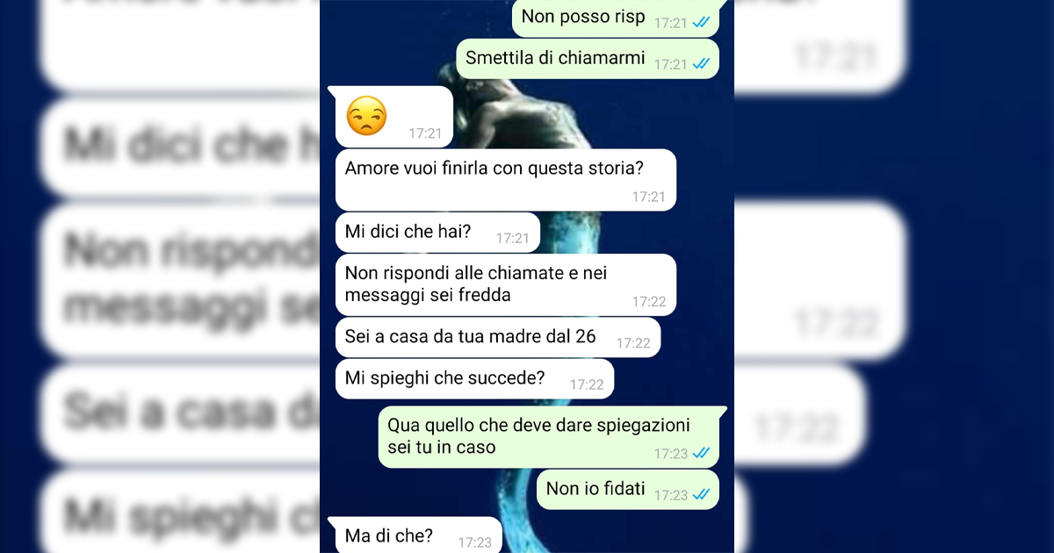Viewport: 1054px width, 553px height.
Task: Tap the 'Mi dici che hai?' bubble
Action: [437, 233]
